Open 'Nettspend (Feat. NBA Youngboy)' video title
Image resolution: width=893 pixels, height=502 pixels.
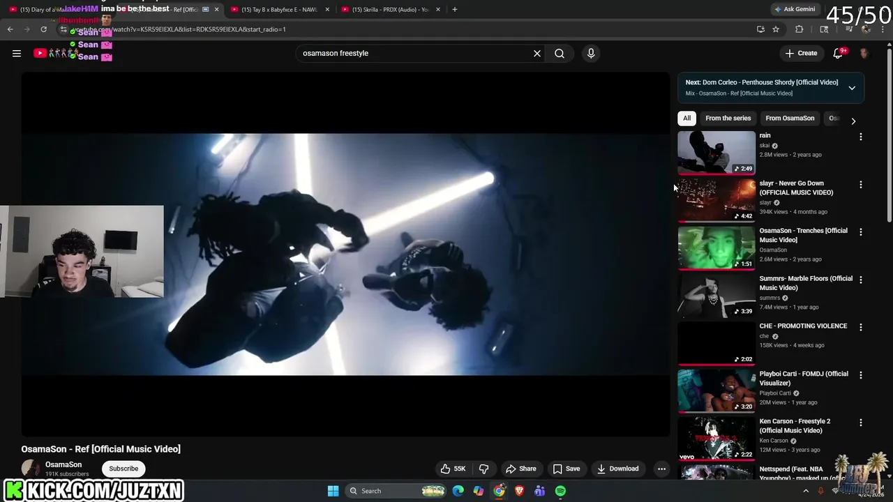tap(803, 474)
